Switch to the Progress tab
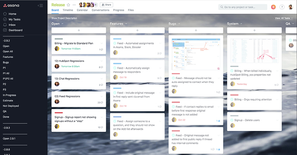This screenshot has height=155, width=297. 118,10
